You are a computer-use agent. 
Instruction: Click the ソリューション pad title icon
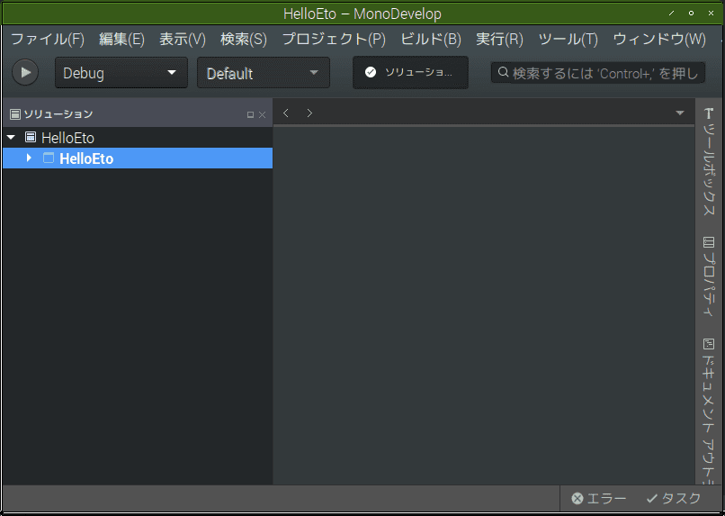tap(15, 113)
